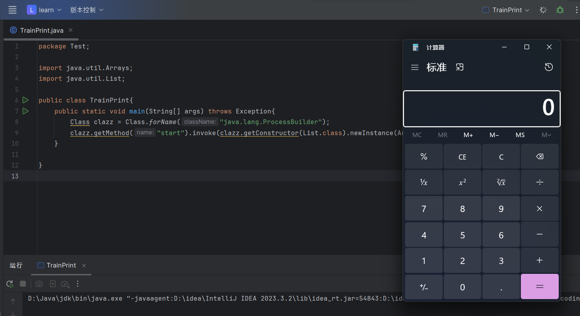This screenshot has height=316, width=580.
Task: Click the 运行 tool window label
Action: [16, 265]
